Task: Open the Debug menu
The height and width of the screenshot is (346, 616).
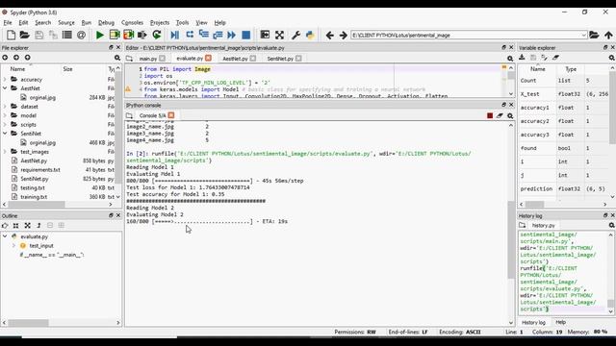Action: coord(106,23)
